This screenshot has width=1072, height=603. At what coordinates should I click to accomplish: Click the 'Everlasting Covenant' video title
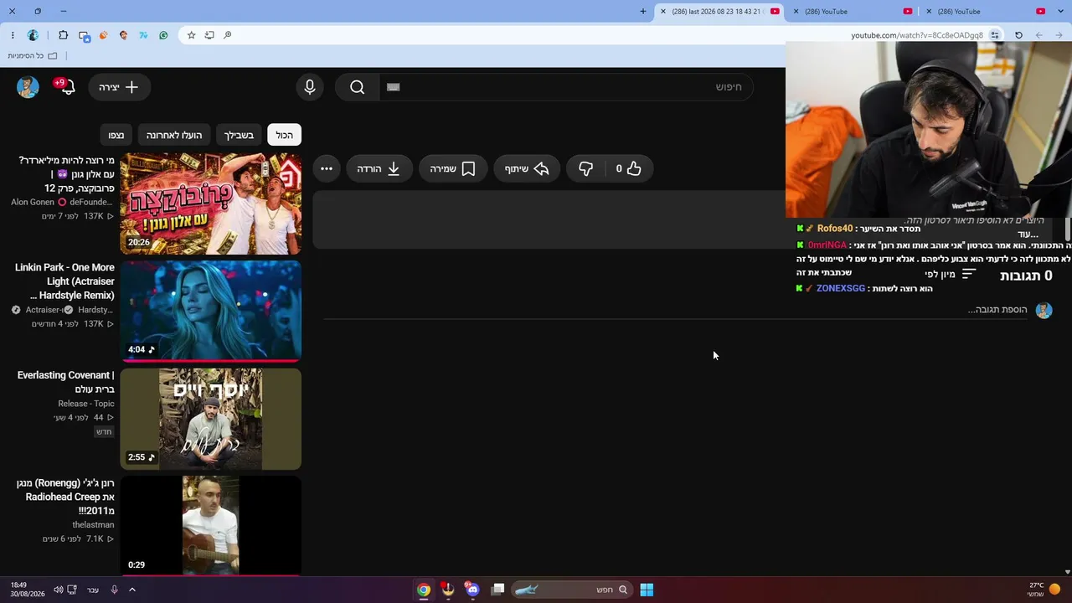coord(65,382)
